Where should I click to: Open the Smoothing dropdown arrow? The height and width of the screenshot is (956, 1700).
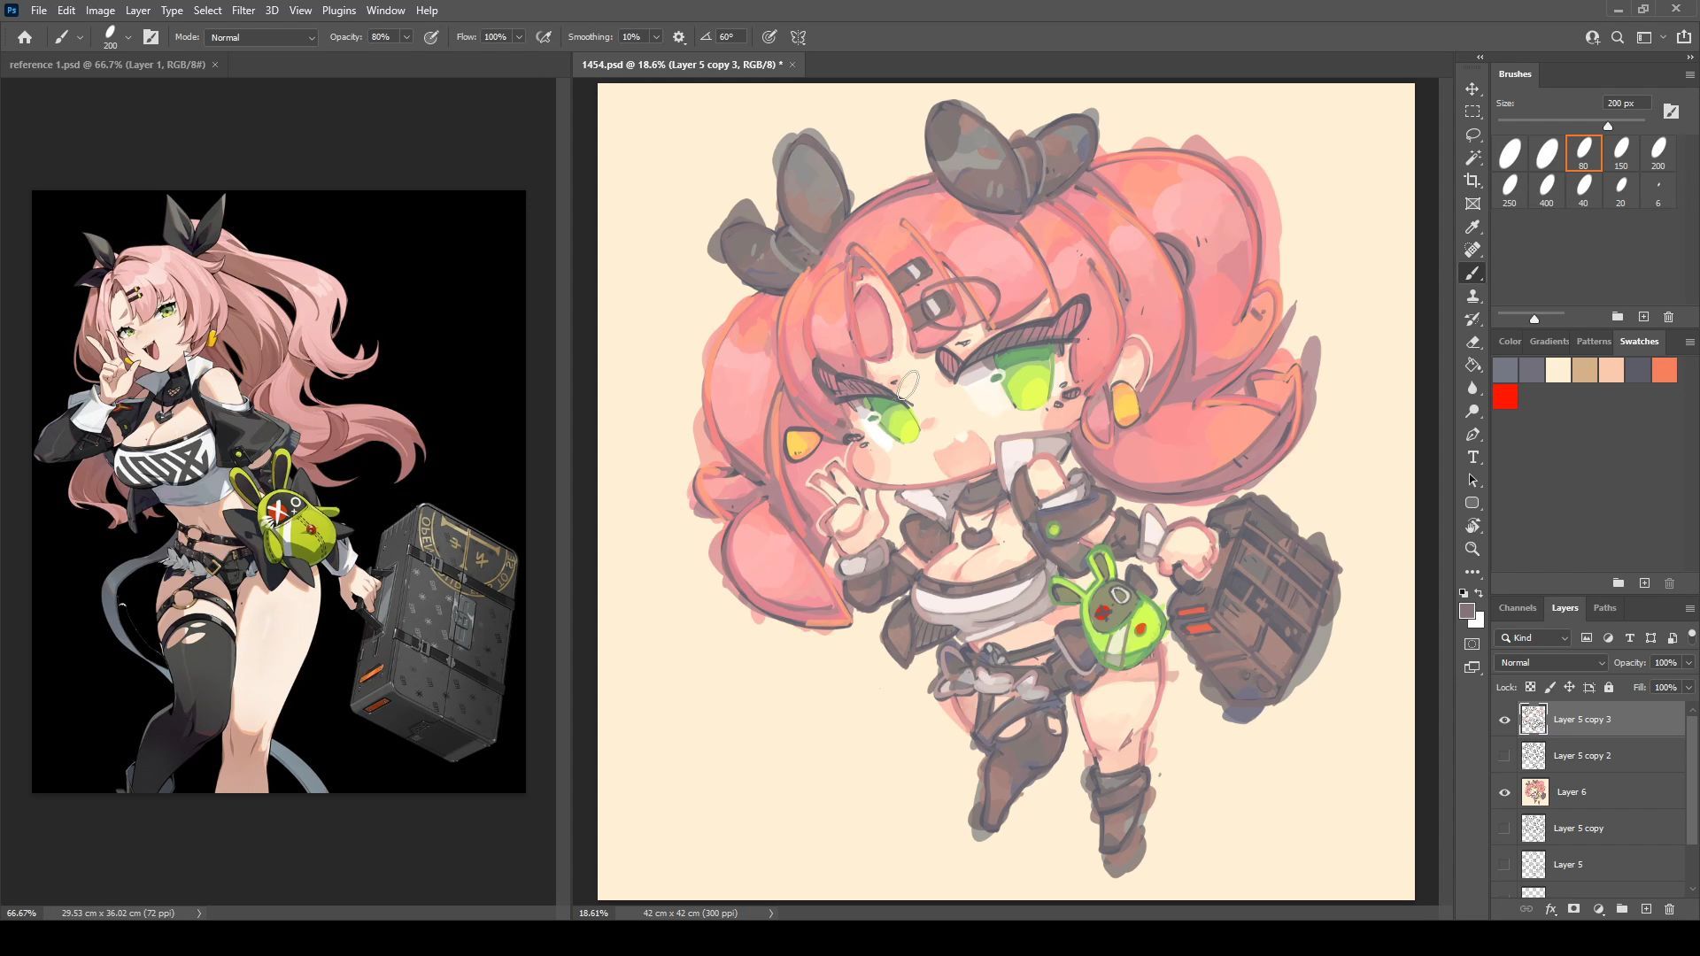pyautogui.click(x=656, y=37)
